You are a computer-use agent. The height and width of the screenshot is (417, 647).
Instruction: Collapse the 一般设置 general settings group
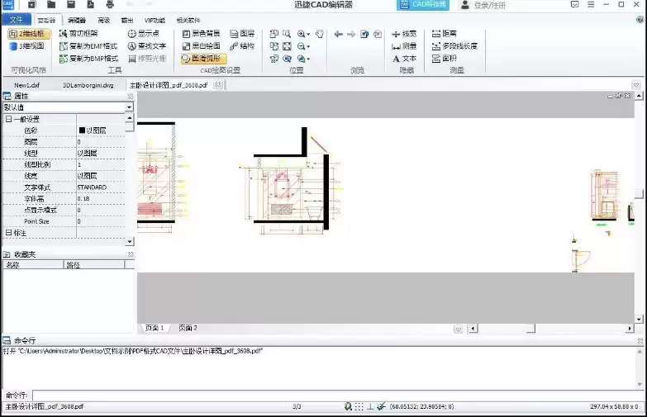(x=8, y=119)
